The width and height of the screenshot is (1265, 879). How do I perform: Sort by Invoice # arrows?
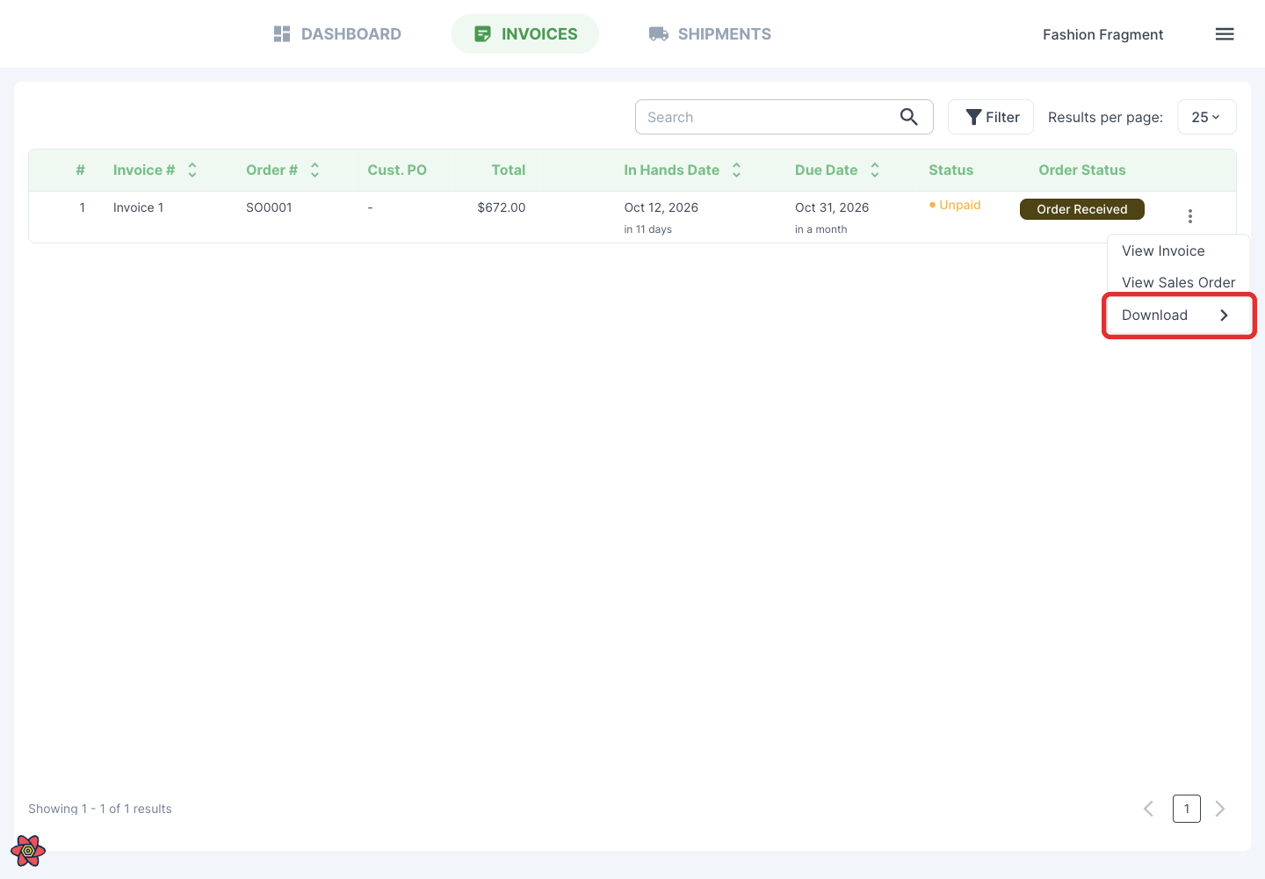192,171
